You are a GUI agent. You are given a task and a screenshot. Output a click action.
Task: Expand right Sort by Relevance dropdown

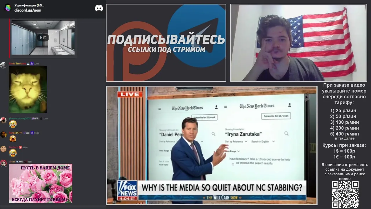tap(236, 141)
